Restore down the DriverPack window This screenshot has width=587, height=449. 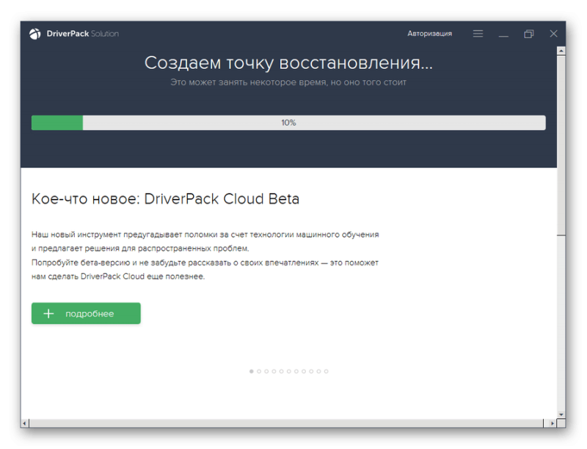coord(528,34)
